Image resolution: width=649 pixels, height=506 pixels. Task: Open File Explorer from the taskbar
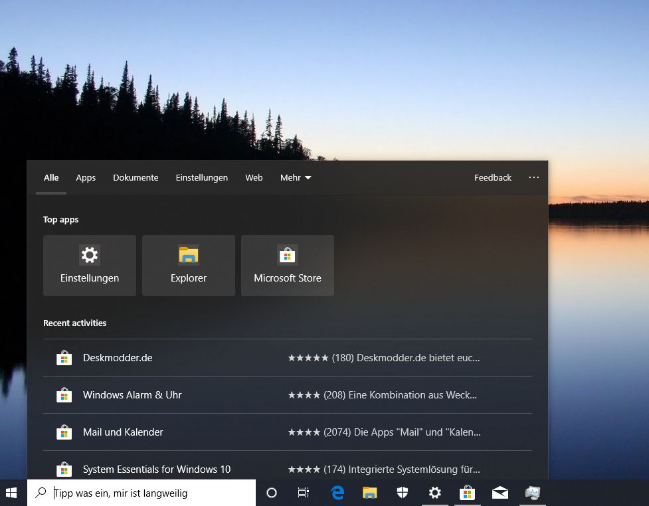[369, 493]
